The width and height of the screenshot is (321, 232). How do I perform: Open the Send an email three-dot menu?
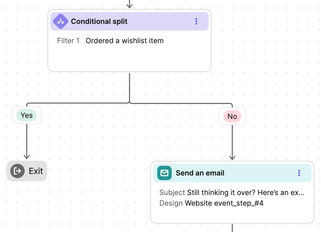click(299, 173)
